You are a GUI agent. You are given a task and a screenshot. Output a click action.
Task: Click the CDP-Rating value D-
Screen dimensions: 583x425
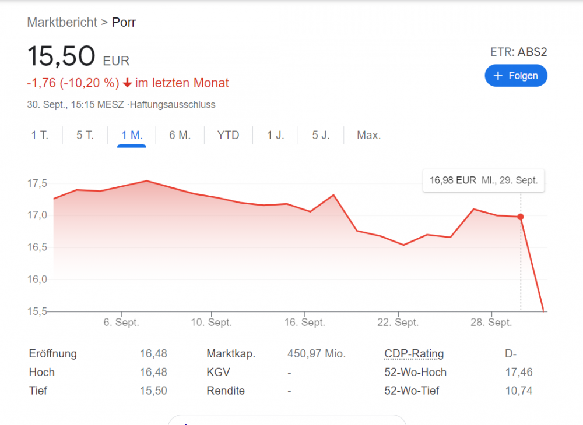tap(511, 354)
